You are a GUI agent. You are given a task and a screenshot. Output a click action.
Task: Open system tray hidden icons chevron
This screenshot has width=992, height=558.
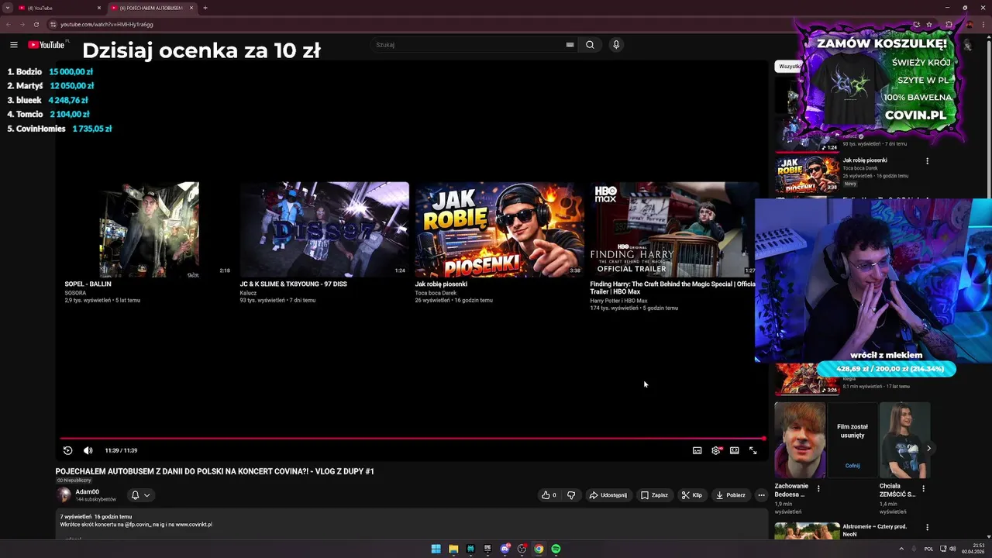pyautogui.click(x=901, y=549)
